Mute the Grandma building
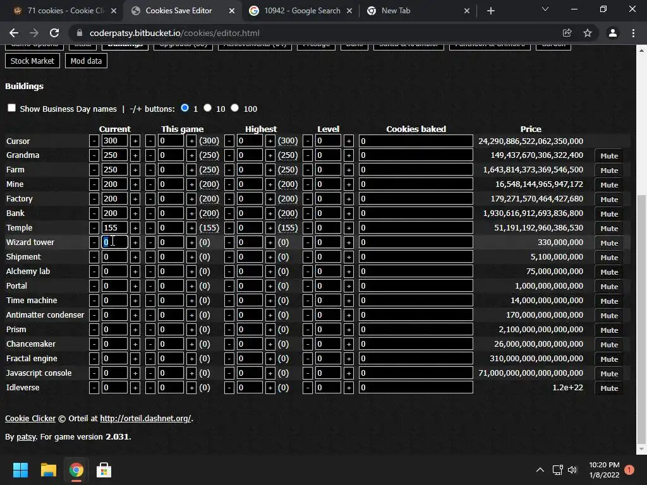The height and width of the screenshot is (485, 647). click(x=609, y=156)
